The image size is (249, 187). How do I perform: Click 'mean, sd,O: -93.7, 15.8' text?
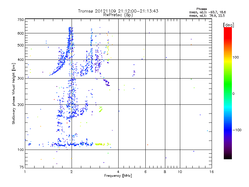207,12
